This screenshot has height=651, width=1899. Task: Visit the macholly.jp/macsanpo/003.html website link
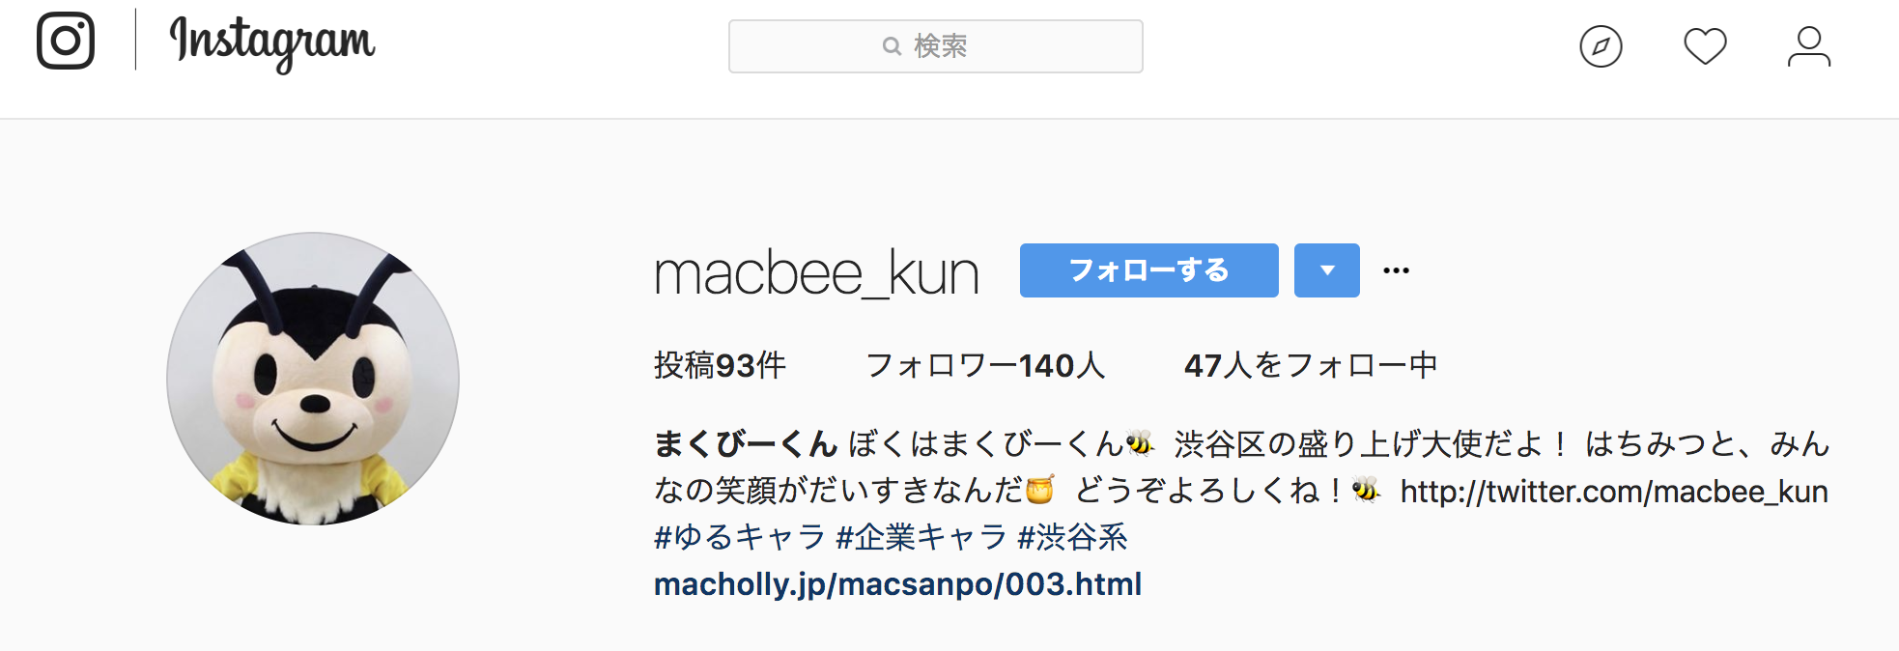tap(897, 584)
